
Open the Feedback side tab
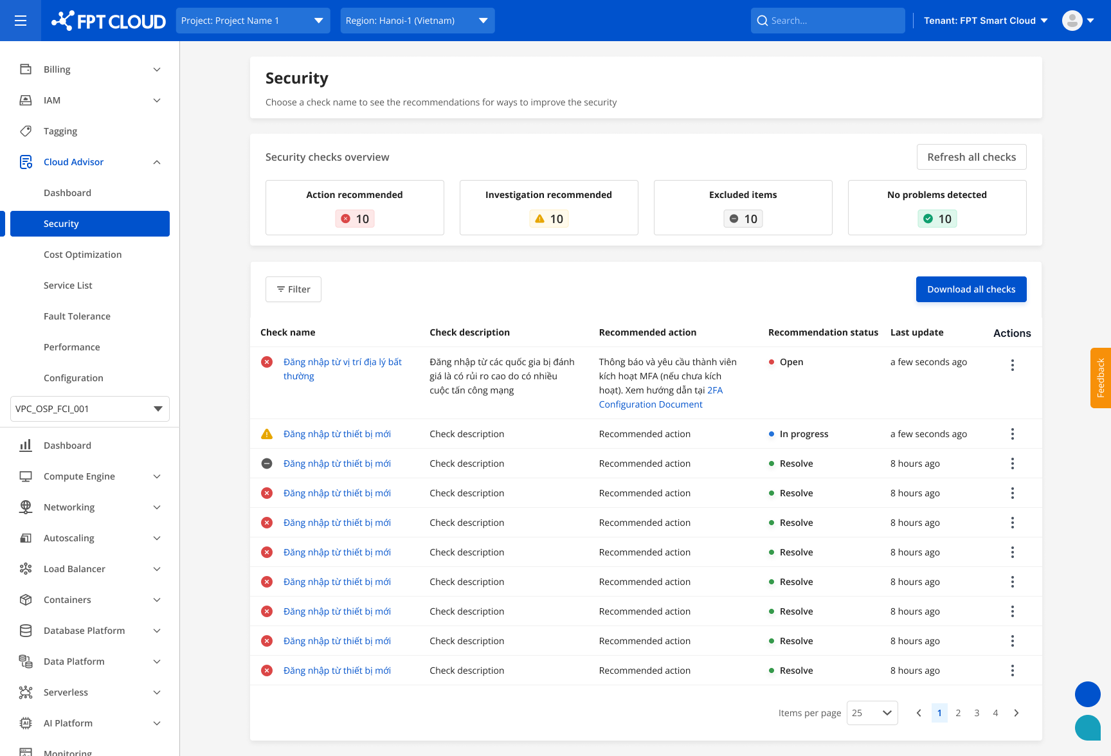[1101, 378]
